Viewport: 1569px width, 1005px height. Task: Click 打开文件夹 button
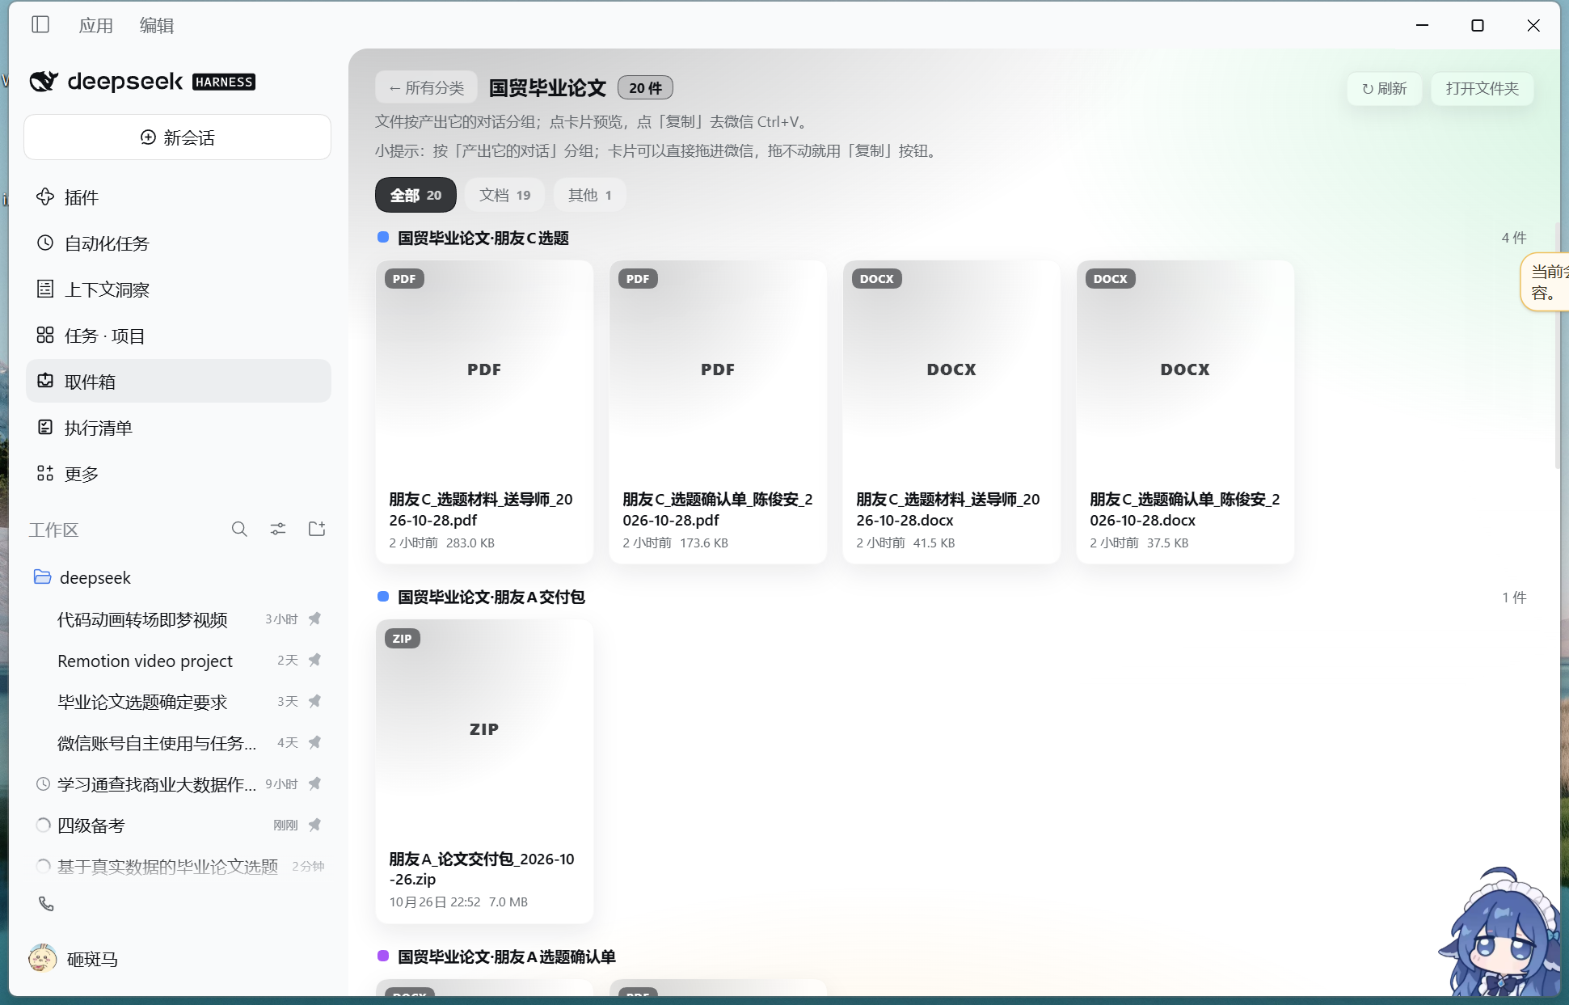1483,89
